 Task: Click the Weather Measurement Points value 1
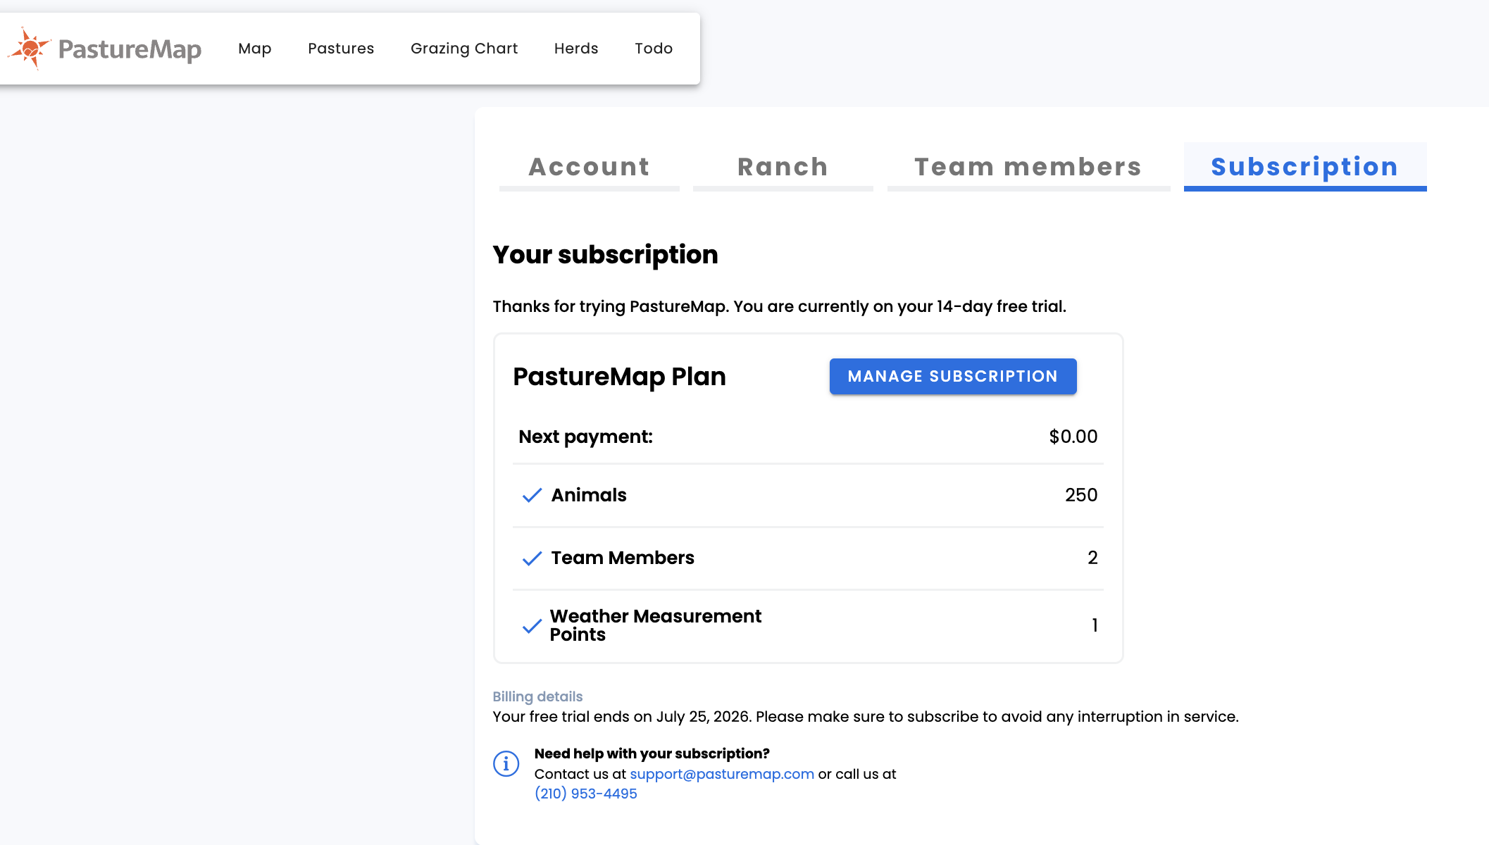pos(1095,625)
